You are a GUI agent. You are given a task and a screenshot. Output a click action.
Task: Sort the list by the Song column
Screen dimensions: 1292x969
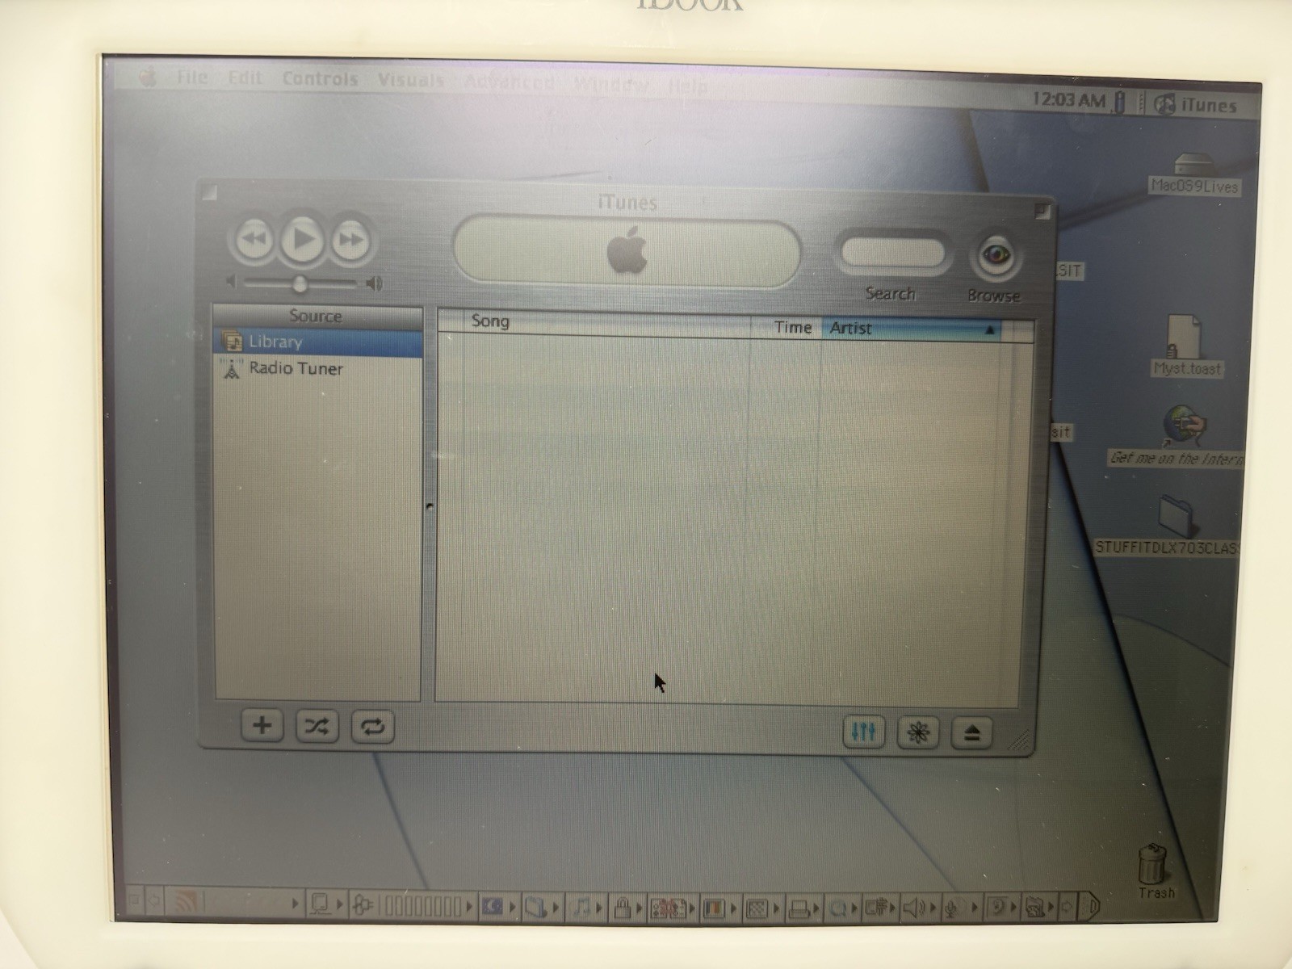pyautogui.click(x=608, y=321)
